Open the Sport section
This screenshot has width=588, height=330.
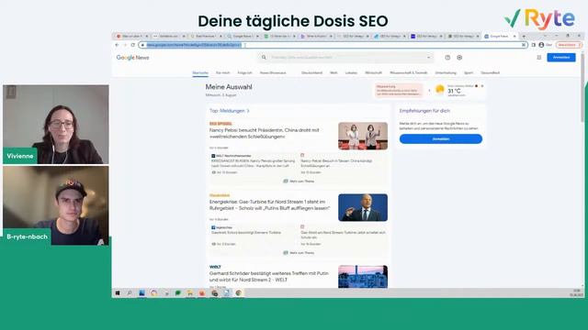tap(469, 73)
